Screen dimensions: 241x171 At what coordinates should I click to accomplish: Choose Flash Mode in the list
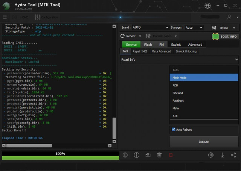point(204,78)
